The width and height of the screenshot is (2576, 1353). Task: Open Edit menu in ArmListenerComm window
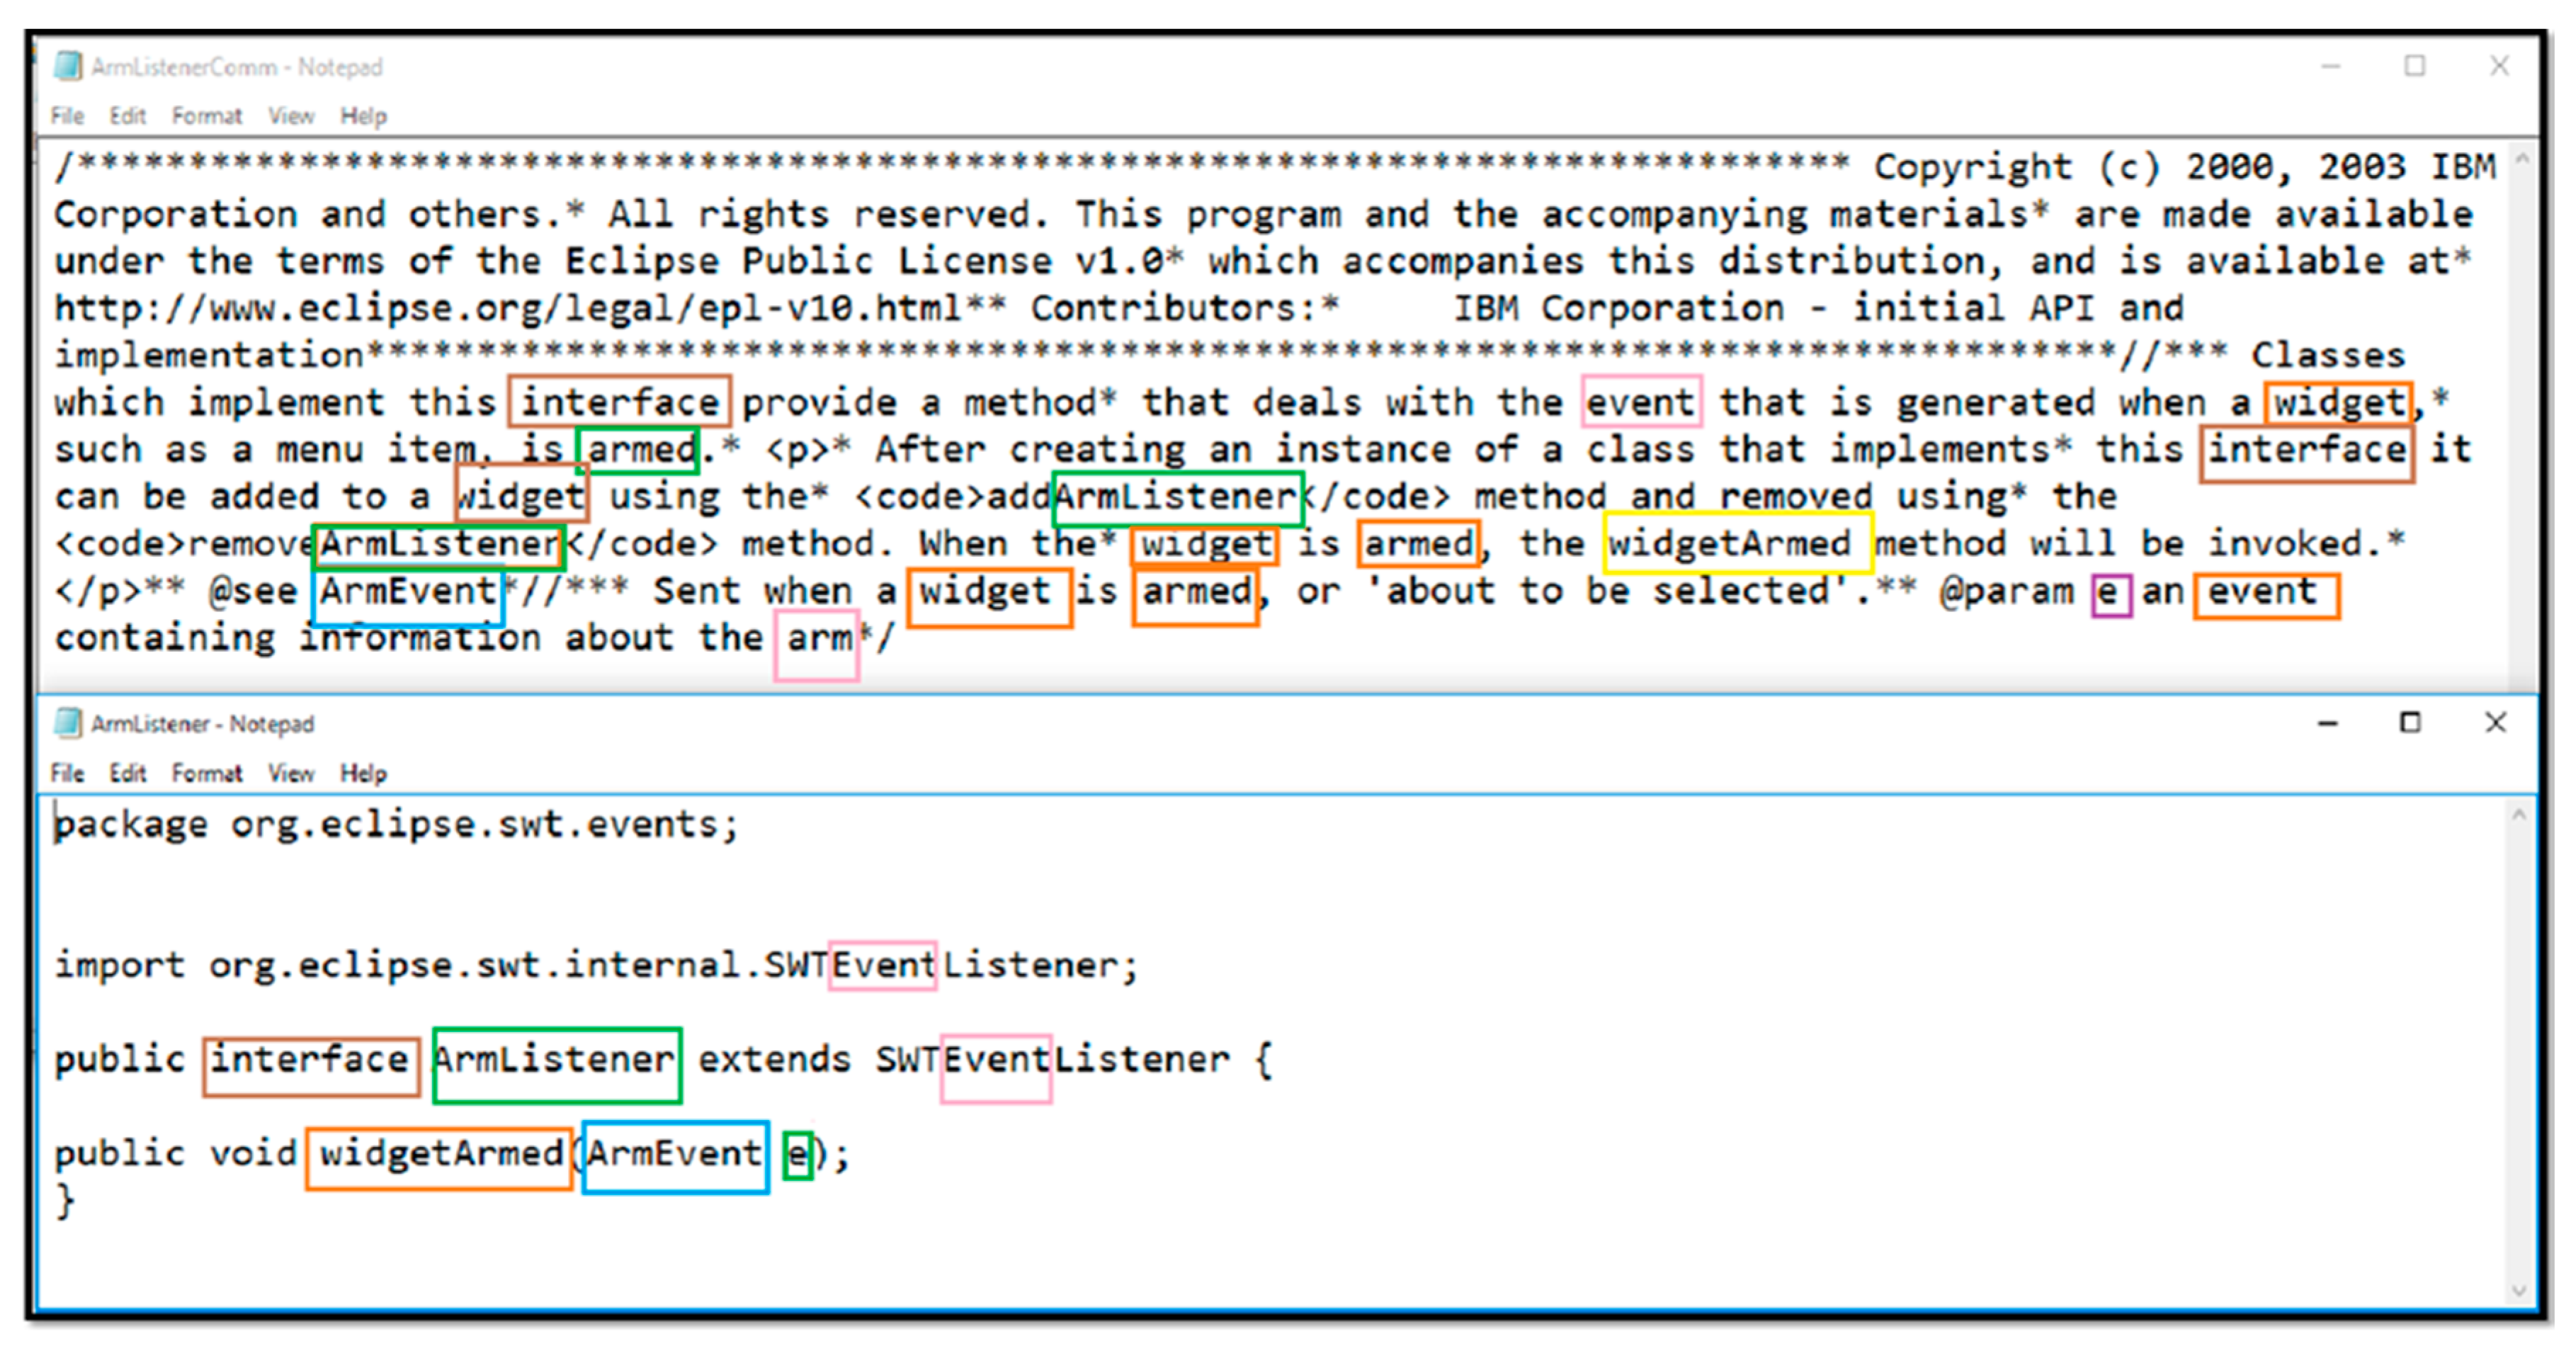click(x=127, y=116)
